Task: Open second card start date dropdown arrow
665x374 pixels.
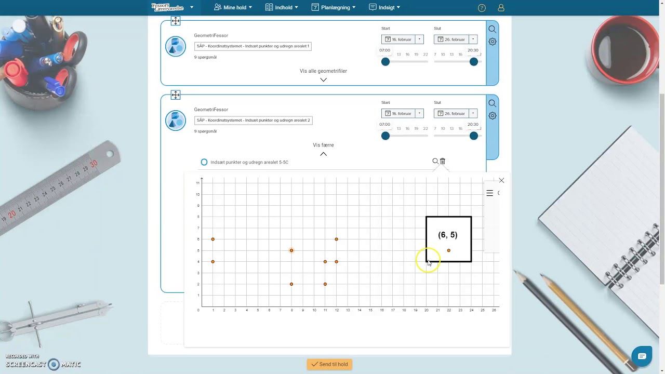Action: pyautogui.click(x=419, y=113)
